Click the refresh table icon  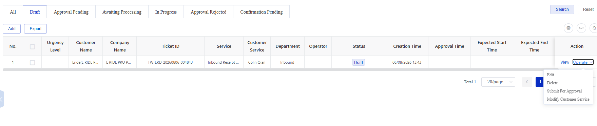(x=594, y=28)
